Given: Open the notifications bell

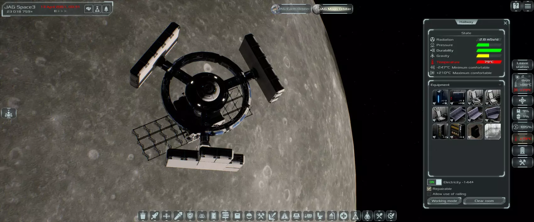Looking at the screenshot, I should coord(106,9).
